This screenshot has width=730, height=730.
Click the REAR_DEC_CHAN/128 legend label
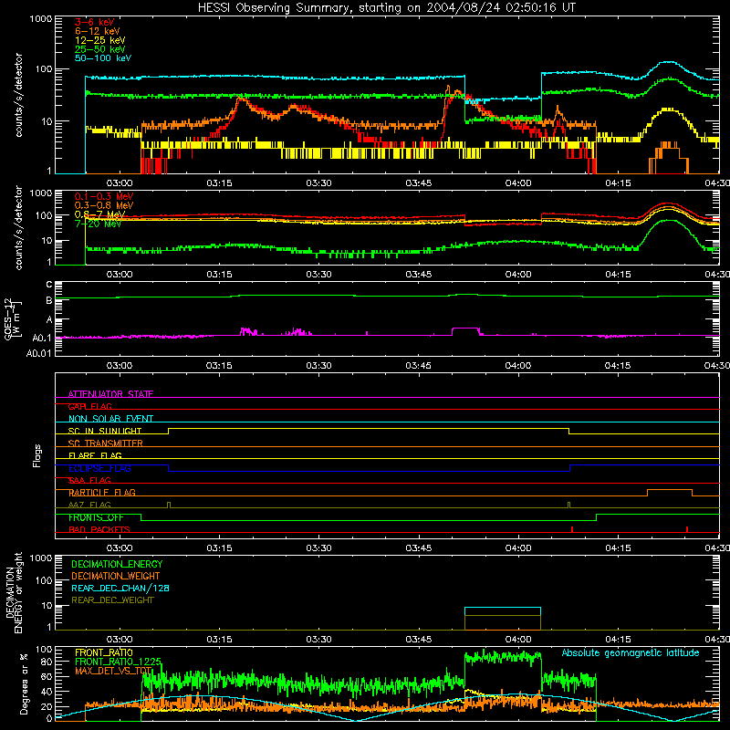[120, 588]
